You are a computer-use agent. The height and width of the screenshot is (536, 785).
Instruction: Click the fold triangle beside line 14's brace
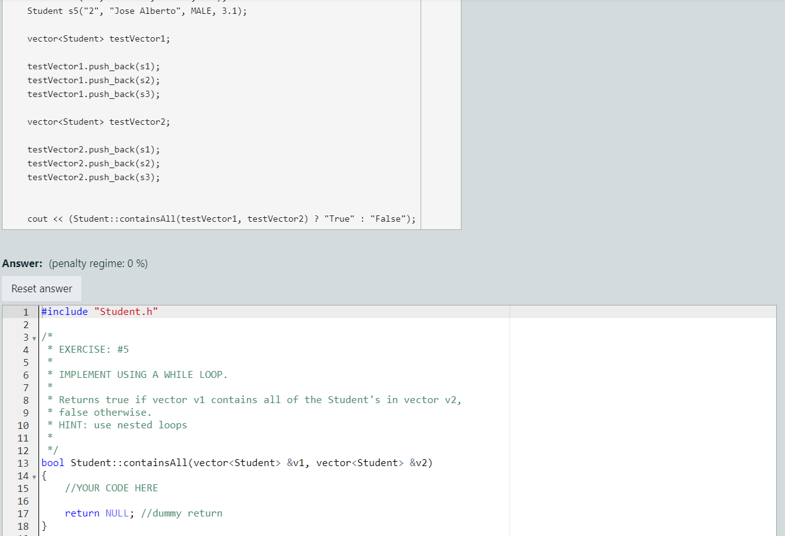pyautogui.click(x=34, y=476)
